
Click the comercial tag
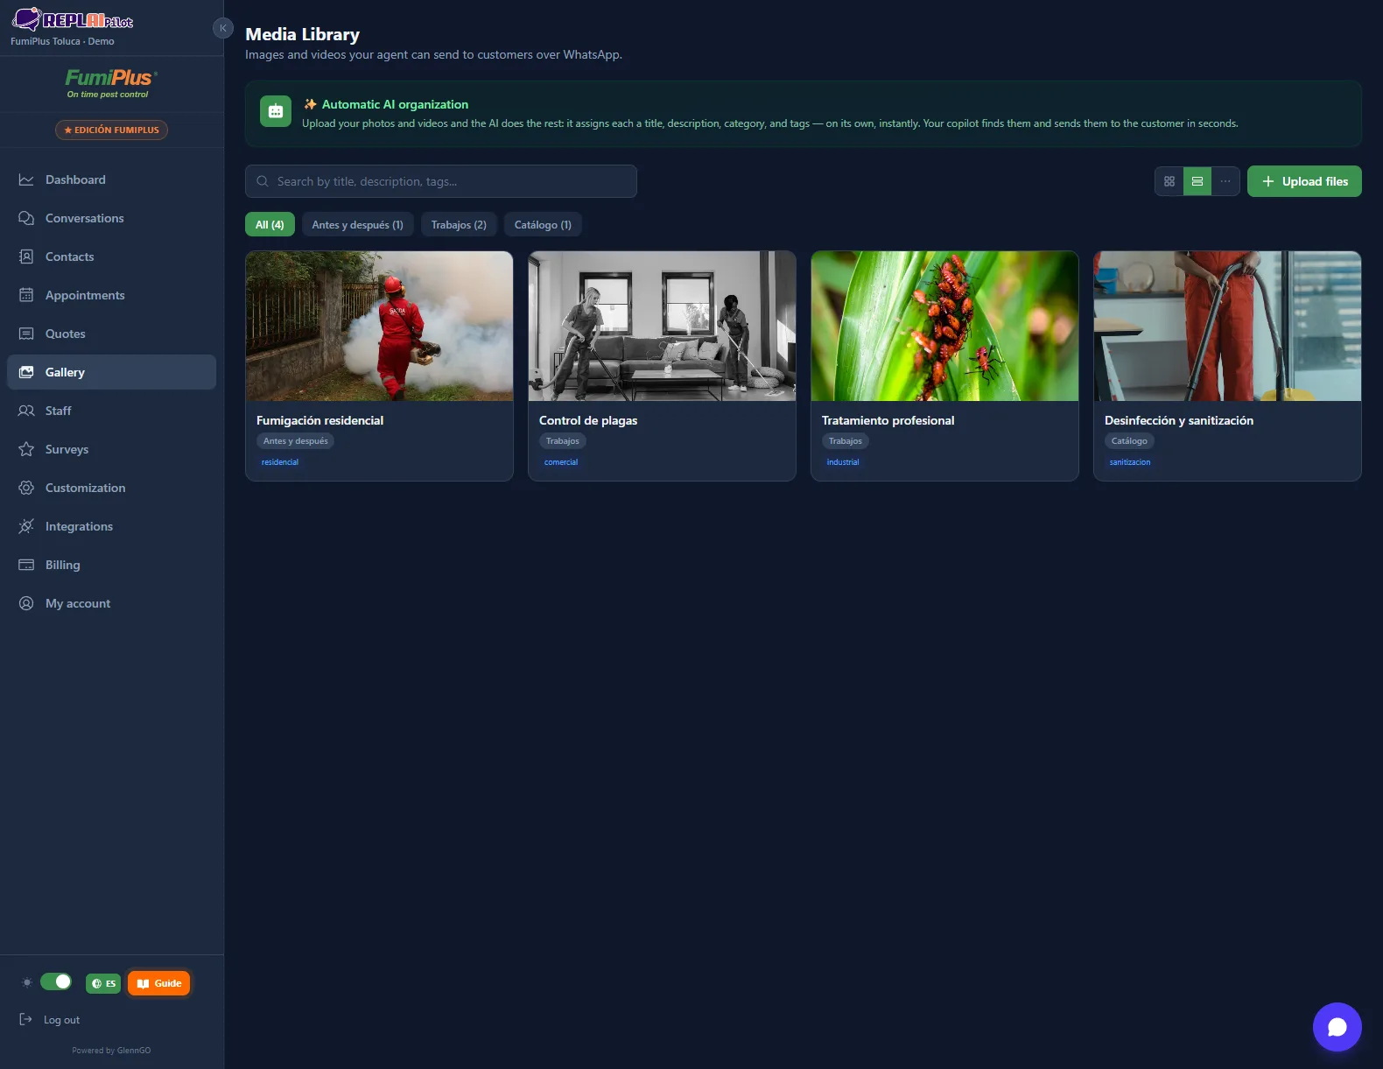(561, 462)
